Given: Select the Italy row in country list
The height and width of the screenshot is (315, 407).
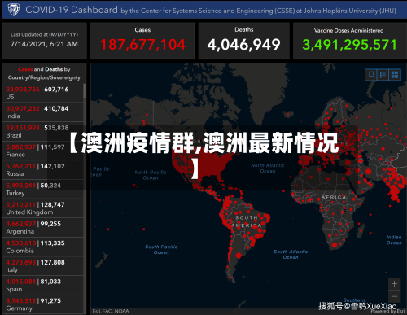Looking at the screenshot, I should point(43,266).
